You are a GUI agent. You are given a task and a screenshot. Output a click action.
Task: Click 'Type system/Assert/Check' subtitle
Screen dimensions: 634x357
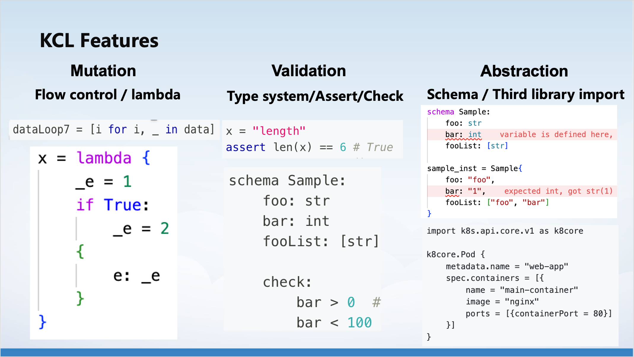[x=315, y=96]
